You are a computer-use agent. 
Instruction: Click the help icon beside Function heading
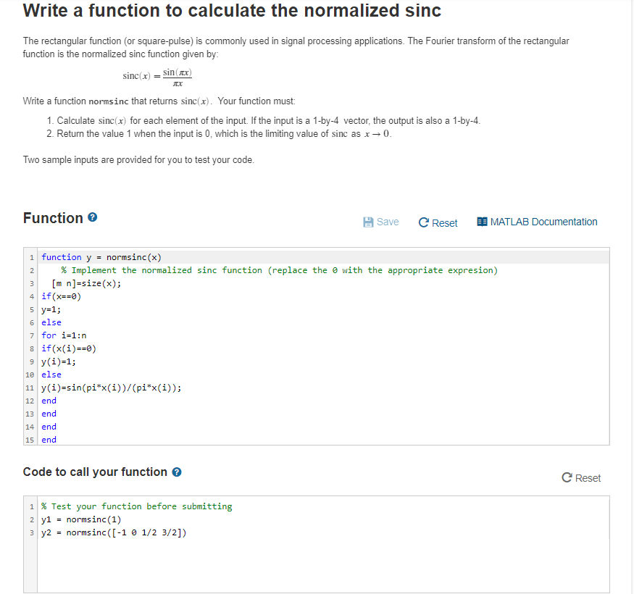[93, 217]
